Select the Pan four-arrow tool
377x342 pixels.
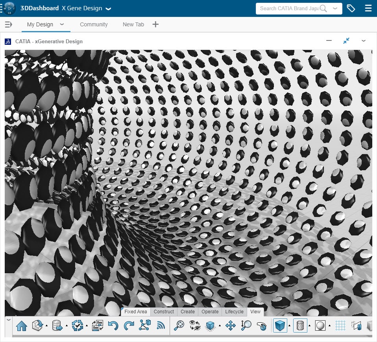click(x=230, y=325)
